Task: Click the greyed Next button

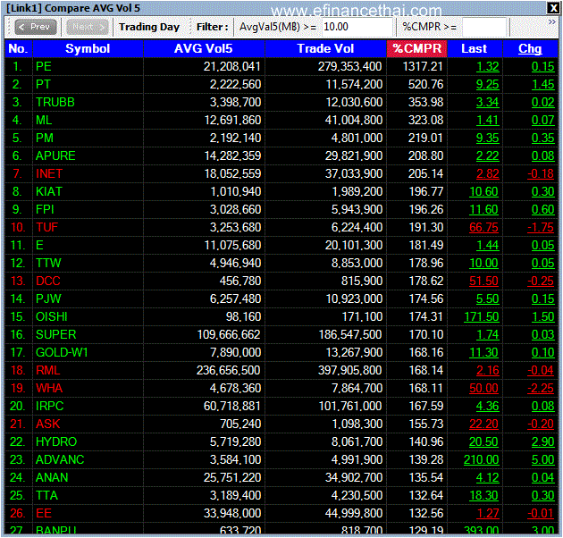Action: tap(88, 27)
